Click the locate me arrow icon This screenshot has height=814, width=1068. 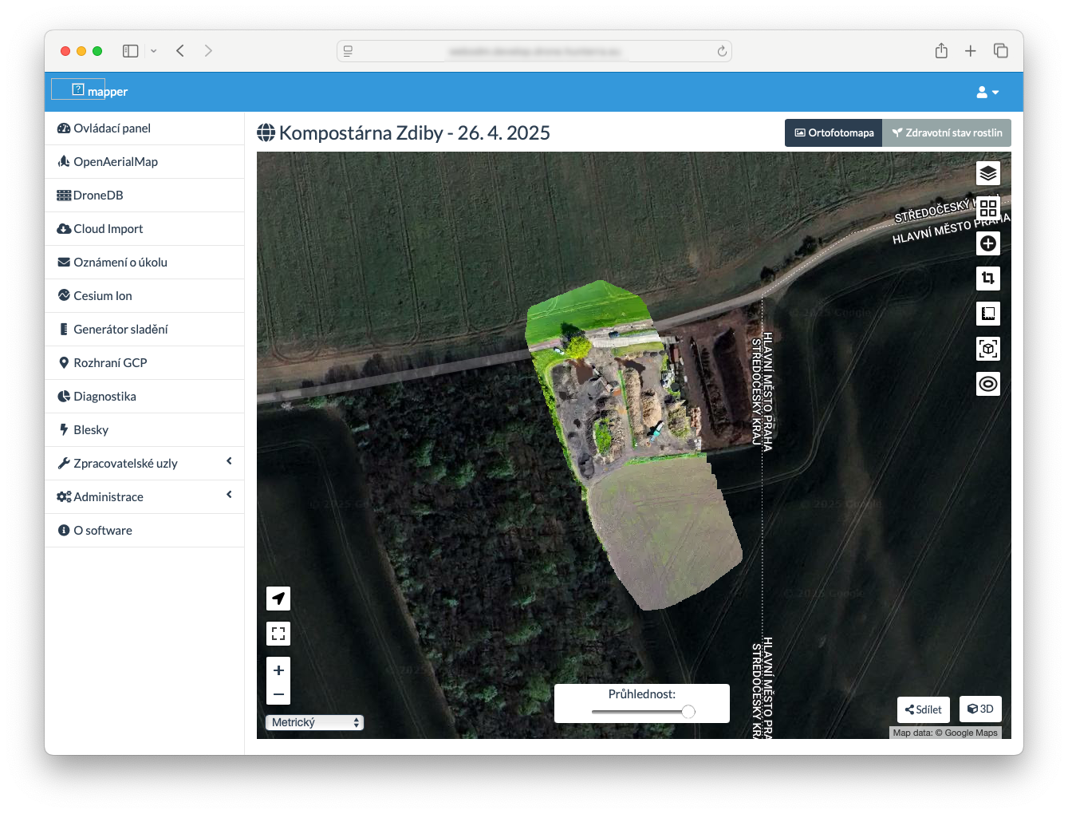278,599
